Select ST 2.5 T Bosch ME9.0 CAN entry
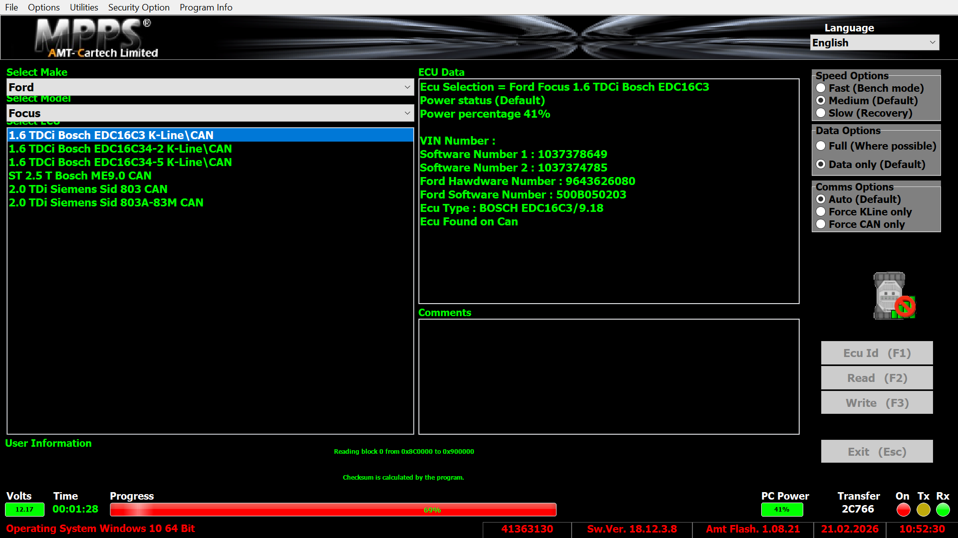This screenshot has width=958, height=538. [x=80, y=176]
